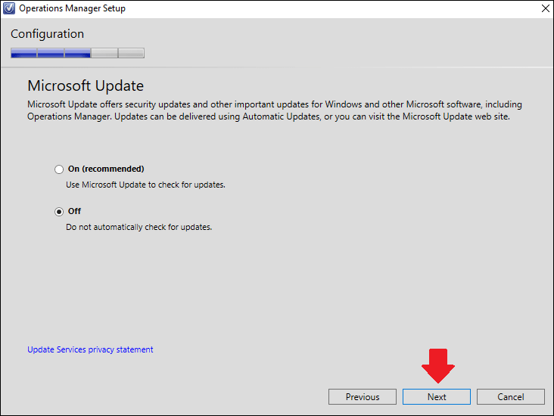The width and height of the screenshot is (554, 416).
Task: Click the Operations Manager Setup title icon
Action: tap(9, 8)
